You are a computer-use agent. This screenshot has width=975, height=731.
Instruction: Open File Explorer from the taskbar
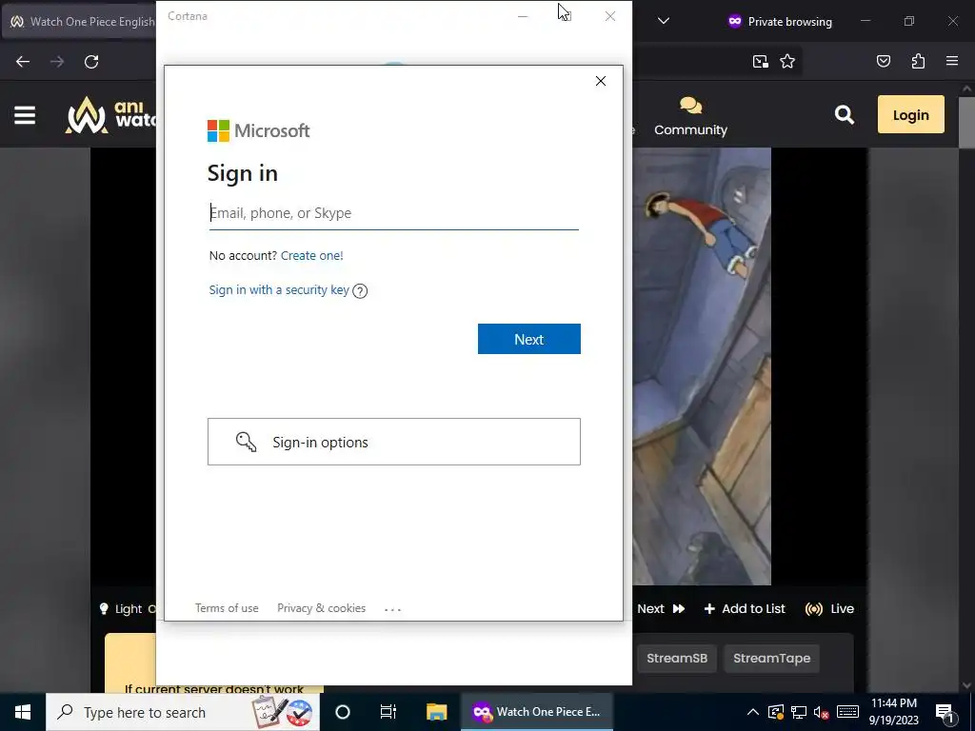436,712
